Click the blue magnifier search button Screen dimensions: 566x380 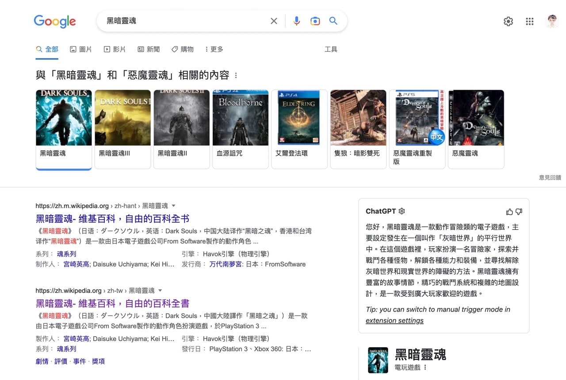(x=333, y=21)
